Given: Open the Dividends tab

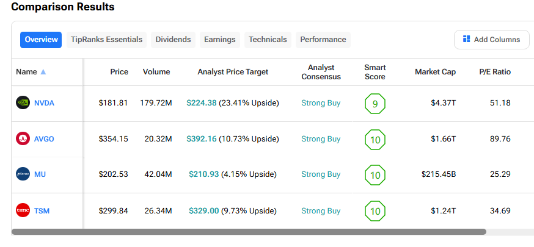Looking at the screenshot, I should [173, 40].
